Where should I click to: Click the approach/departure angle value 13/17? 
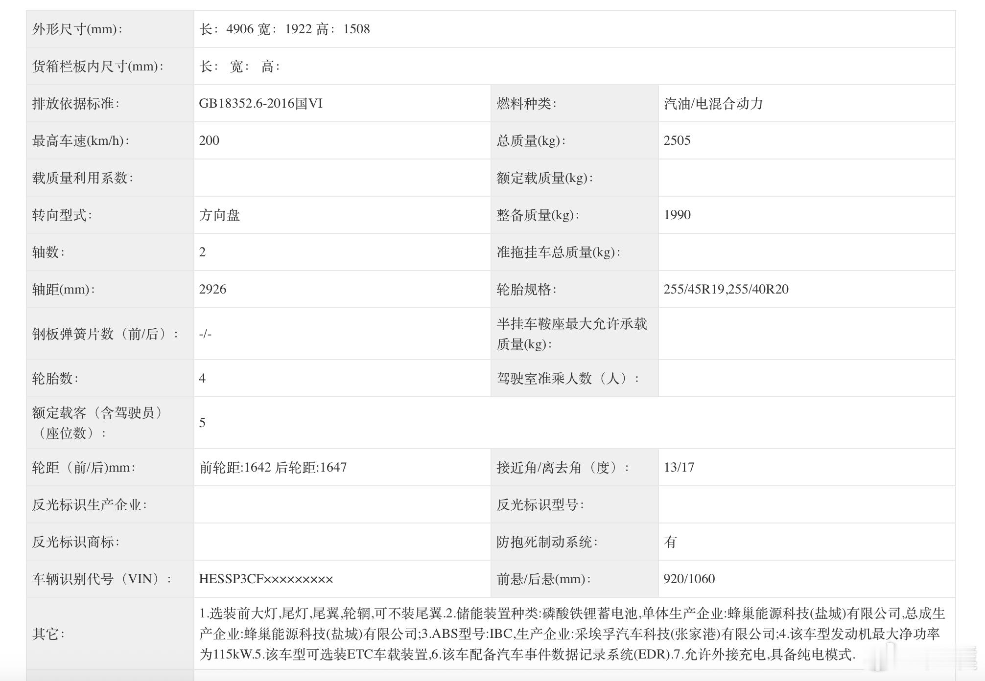tap(679, 468)
